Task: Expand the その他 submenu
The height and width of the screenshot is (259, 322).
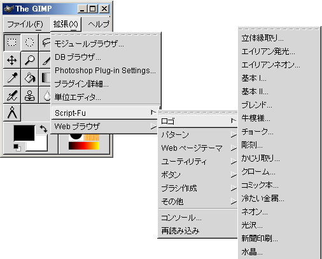Action: [198, 201]
